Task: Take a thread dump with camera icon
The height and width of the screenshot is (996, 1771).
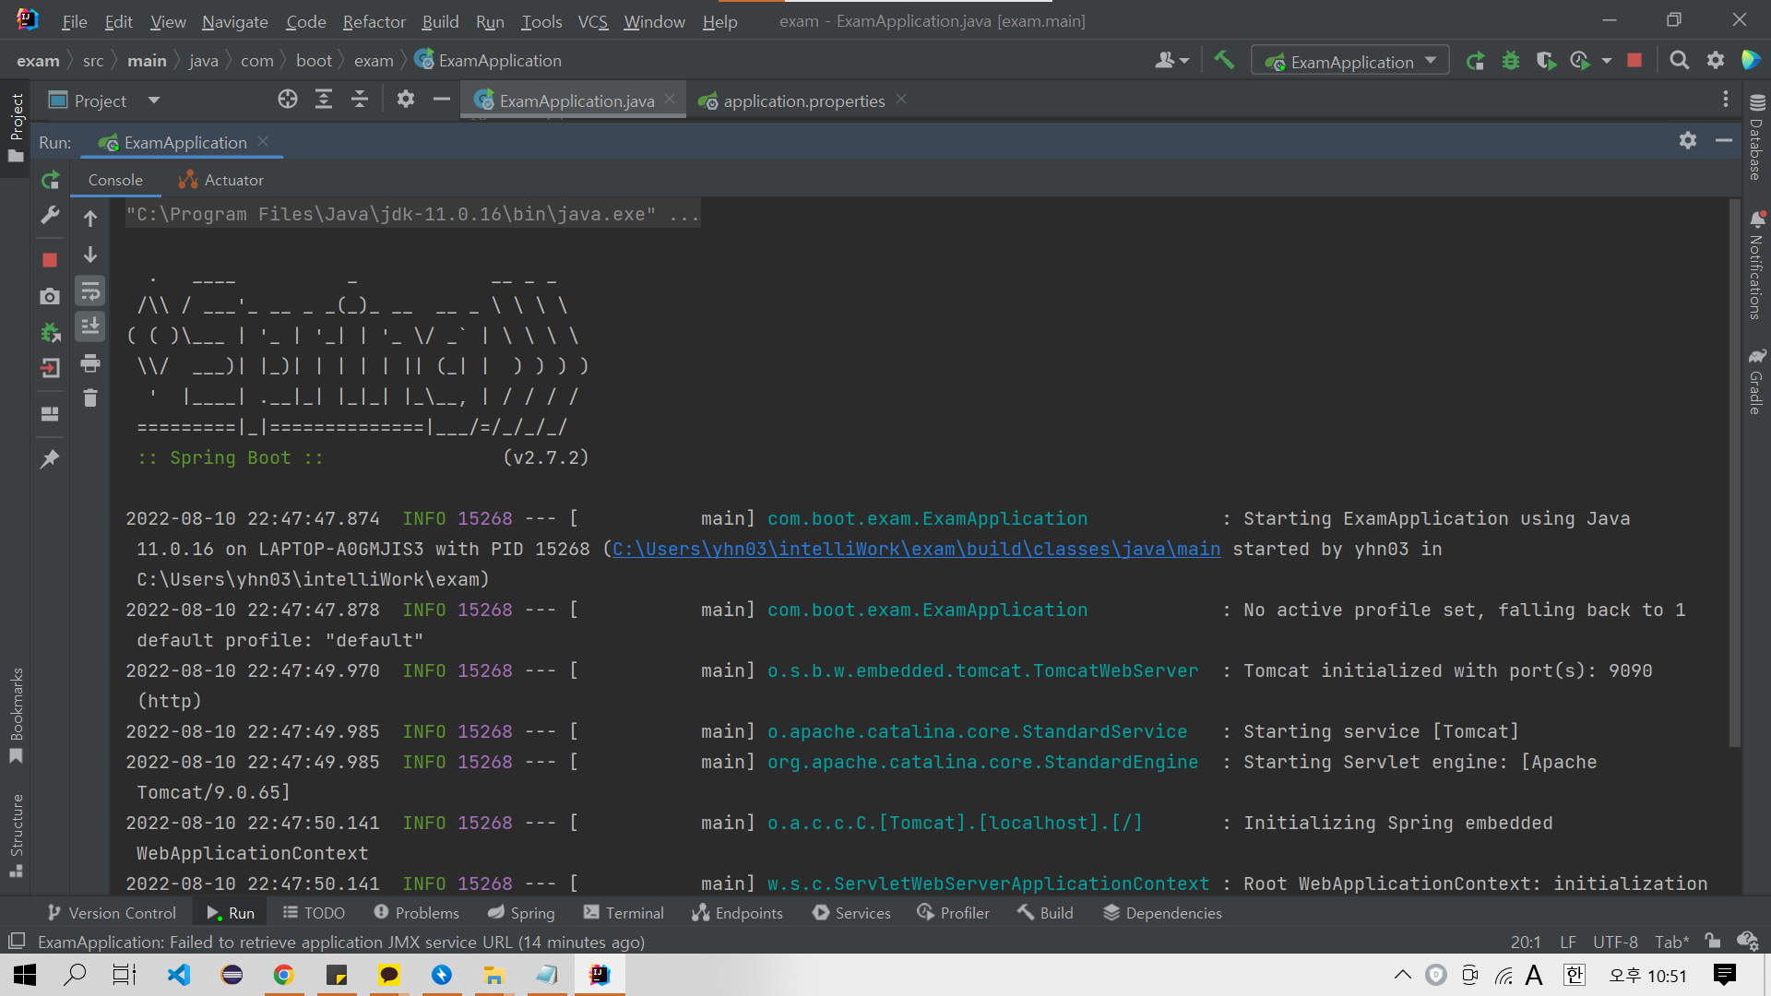Action: click(x=51, y=296)
